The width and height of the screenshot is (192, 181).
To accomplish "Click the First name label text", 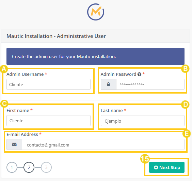I will click(x=18, y=110).
